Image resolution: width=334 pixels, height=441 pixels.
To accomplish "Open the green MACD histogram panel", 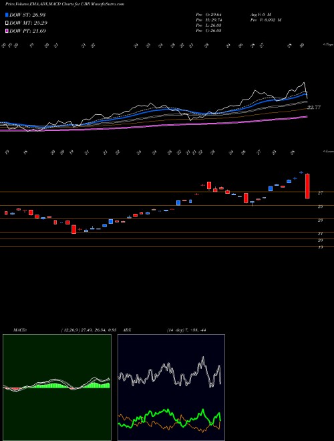I will (x=57, y=388).
